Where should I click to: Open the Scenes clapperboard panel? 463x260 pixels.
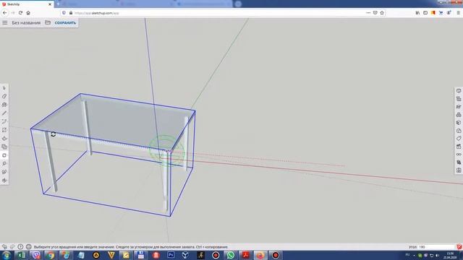coord(459,147)
